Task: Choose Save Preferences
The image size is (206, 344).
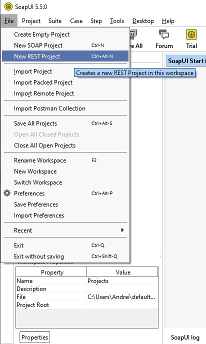Action: 65,204
